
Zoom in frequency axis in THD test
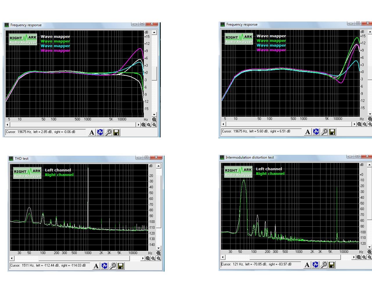click(148, 258)
